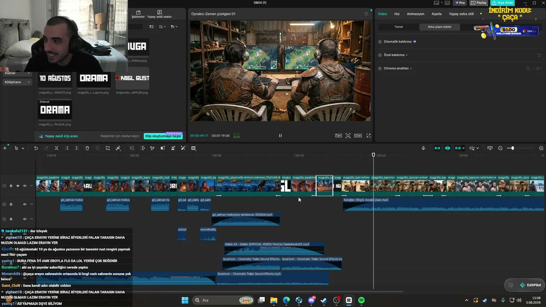Click the add plus icon above the timeline
The image size is (546, 307).
[x=5, y=148]
